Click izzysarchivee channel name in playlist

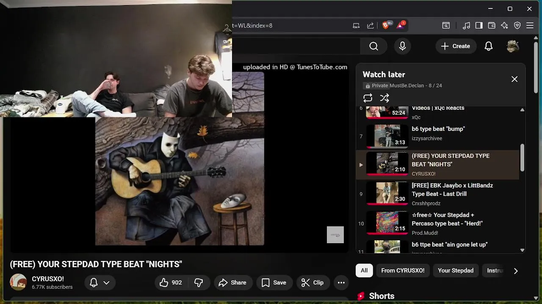coord(427,138)
